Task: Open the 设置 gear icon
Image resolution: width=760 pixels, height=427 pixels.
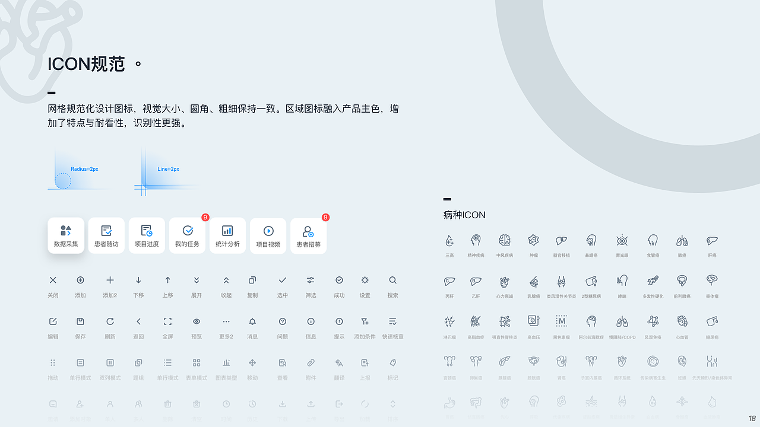Action: point(365,280)
